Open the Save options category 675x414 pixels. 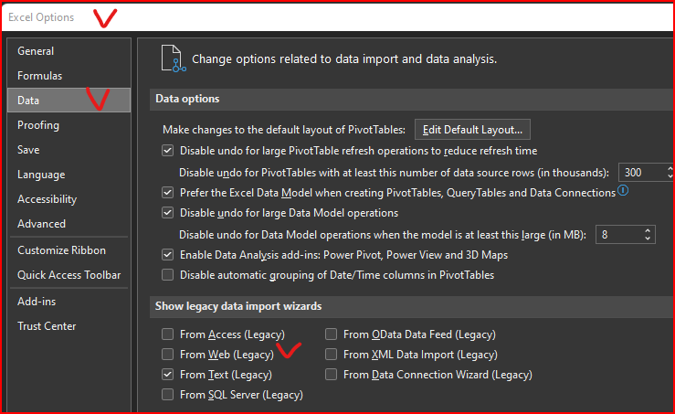click(69, 150)
